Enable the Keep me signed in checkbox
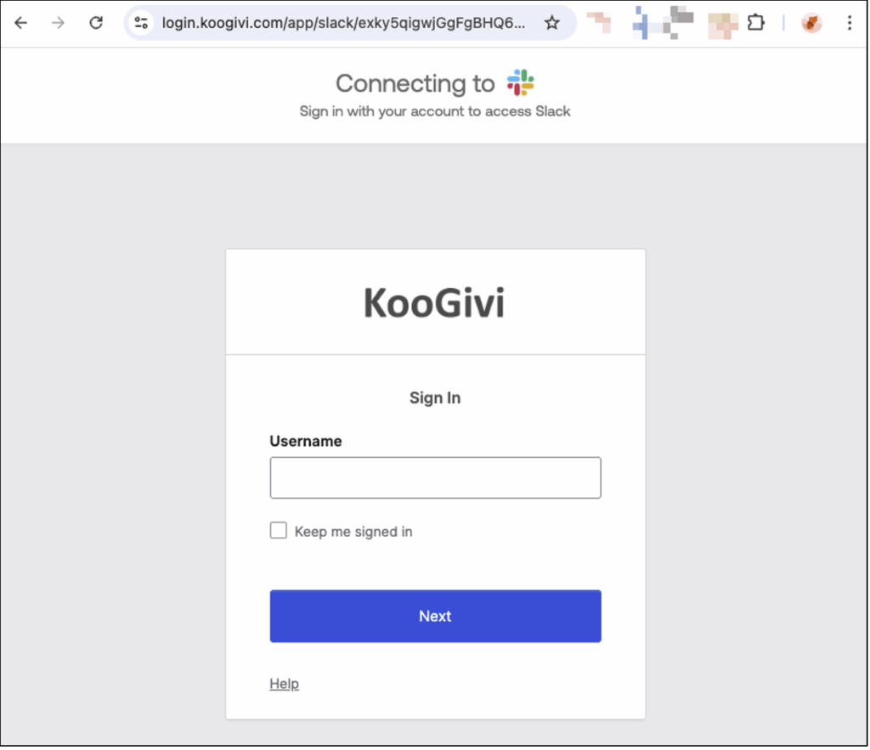Screen dimensions: 870x750 278,530
